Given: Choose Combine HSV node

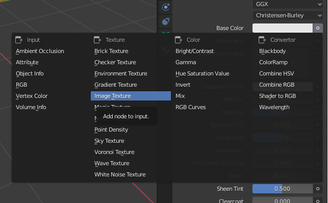Looking at the screenshot, I should tap(276, 73).
